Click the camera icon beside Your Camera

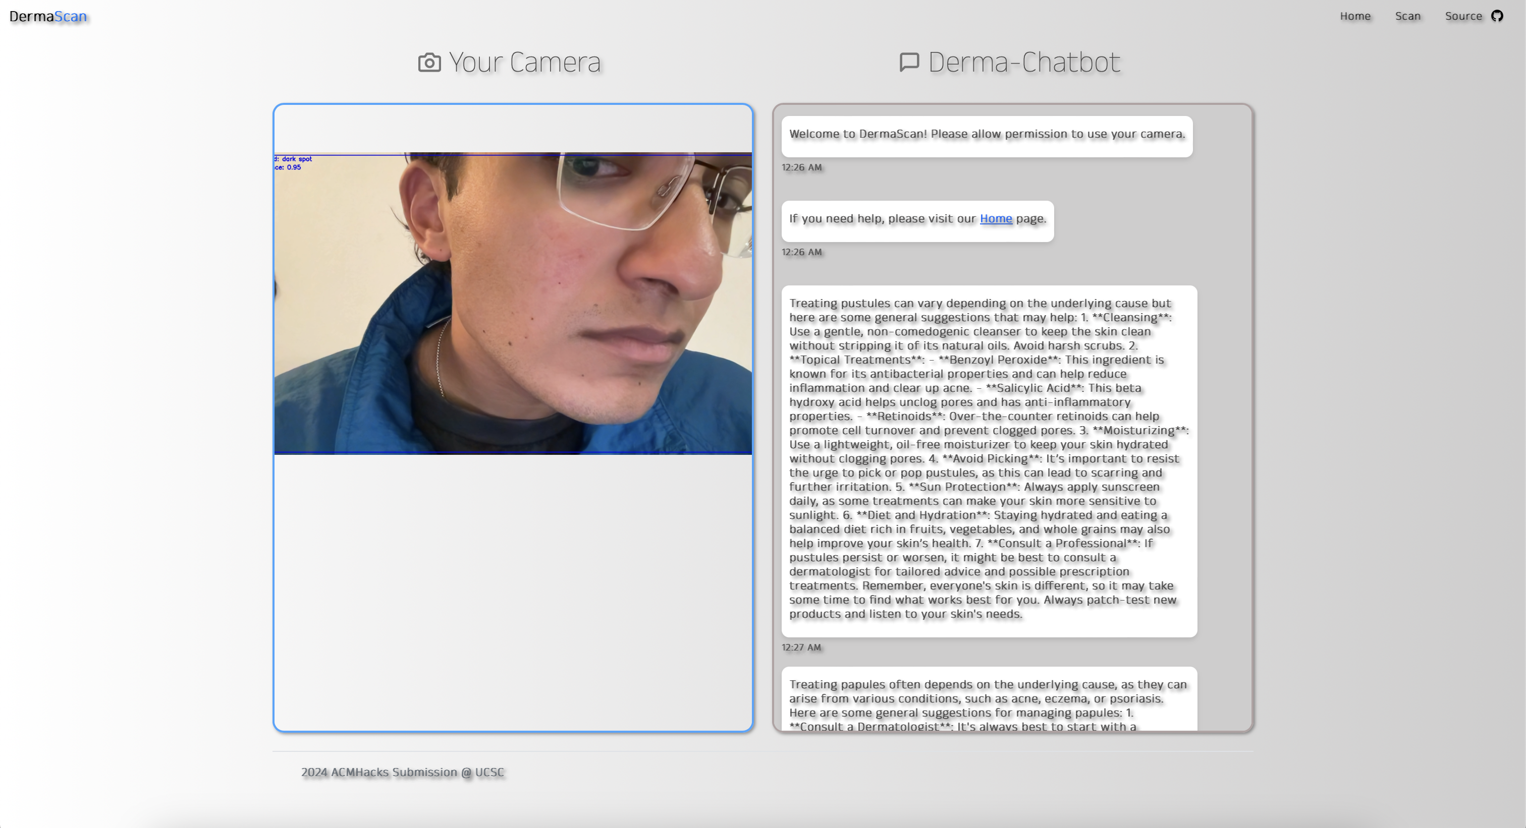pyautogui.click(x=429, y=62)
